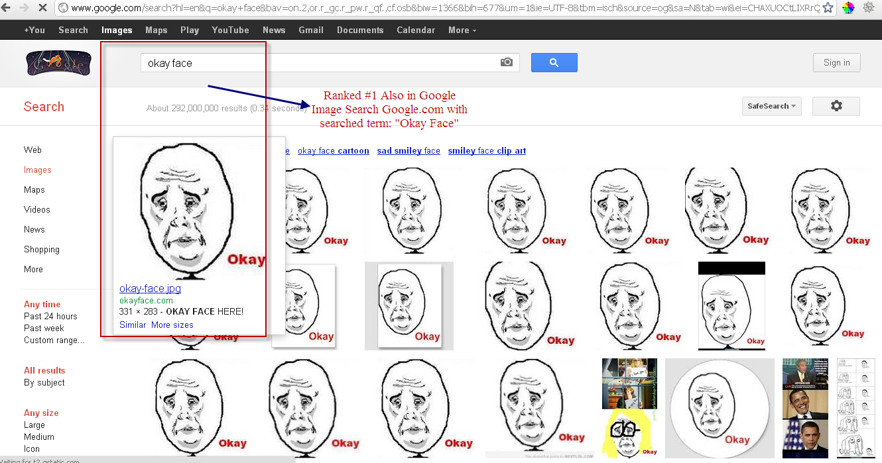Open yellow-haired glasses cartoon thumbnail
Image resolution: width=882 pixels, height=463 pixels.
(629, 435)
